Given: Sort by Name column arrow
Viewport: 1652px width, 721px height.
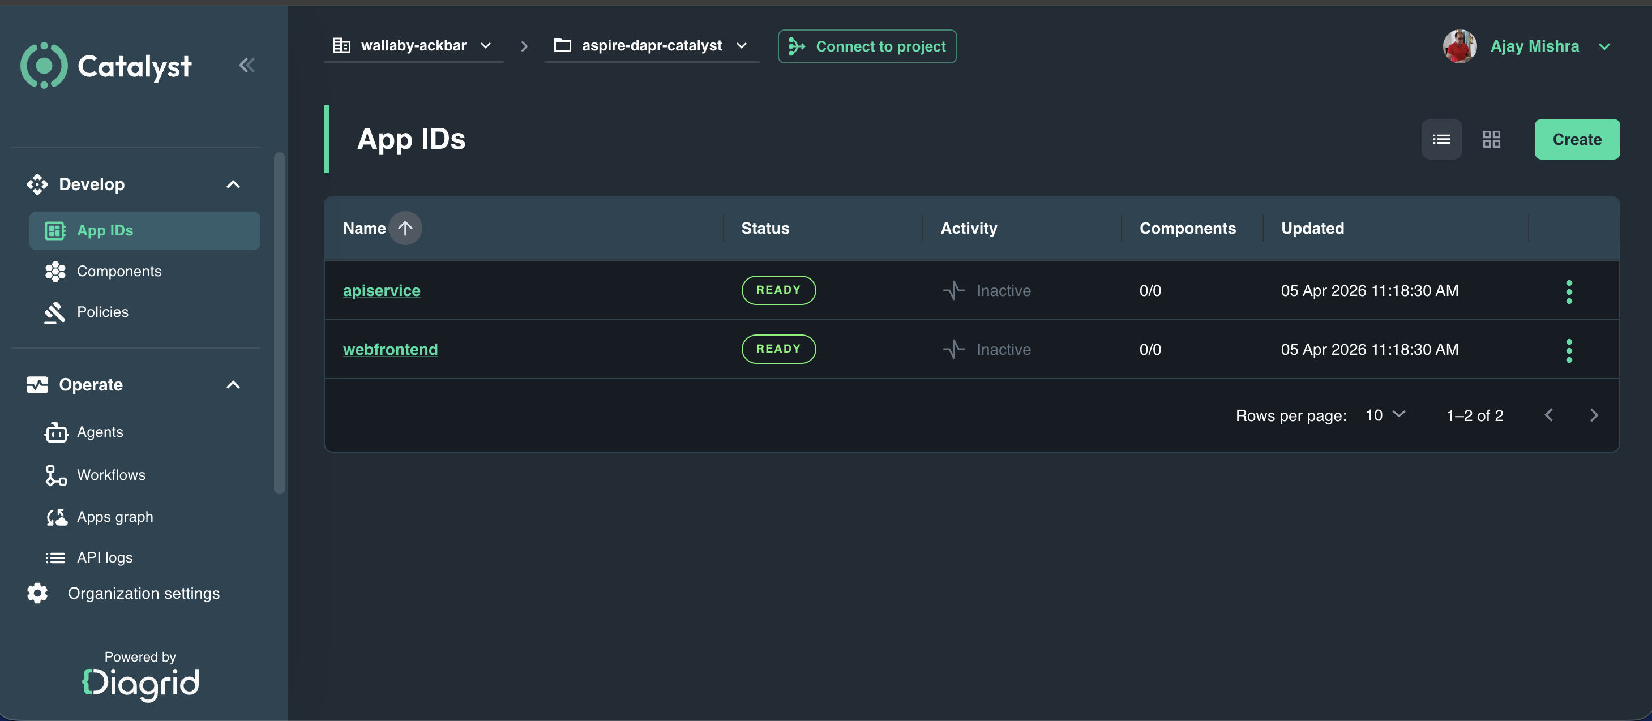Looking at the screenshot, I should click(405, 228).
